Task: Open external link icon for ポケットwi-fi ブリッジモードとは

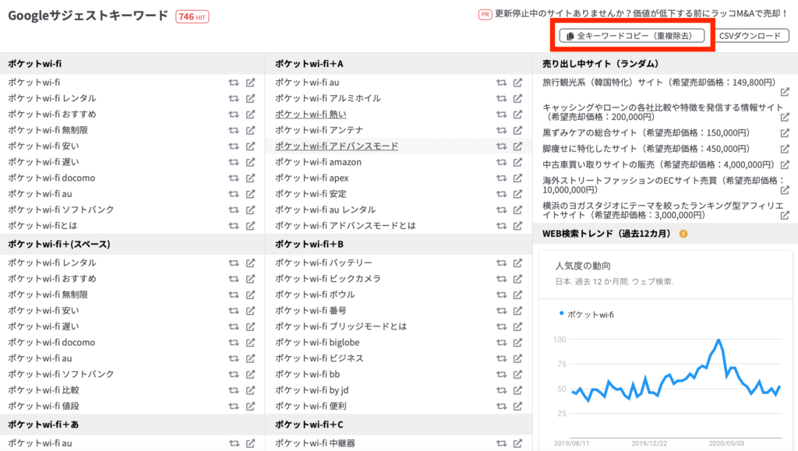Action: pos(517,326)
